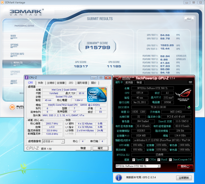This screenshot has width=205, height=184.
Task: Click the 3DMark score P15799
Action: [x=98, y=48]
